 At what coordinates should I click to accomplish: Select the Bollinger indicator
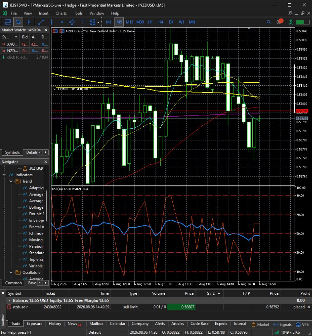[36, 207]
